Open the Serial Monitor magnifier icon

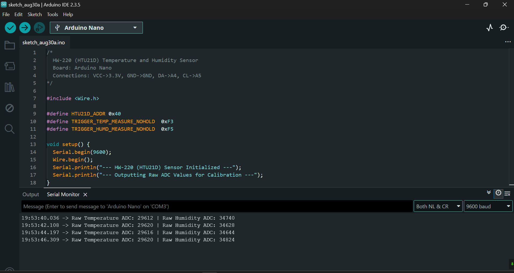[504, 28]
